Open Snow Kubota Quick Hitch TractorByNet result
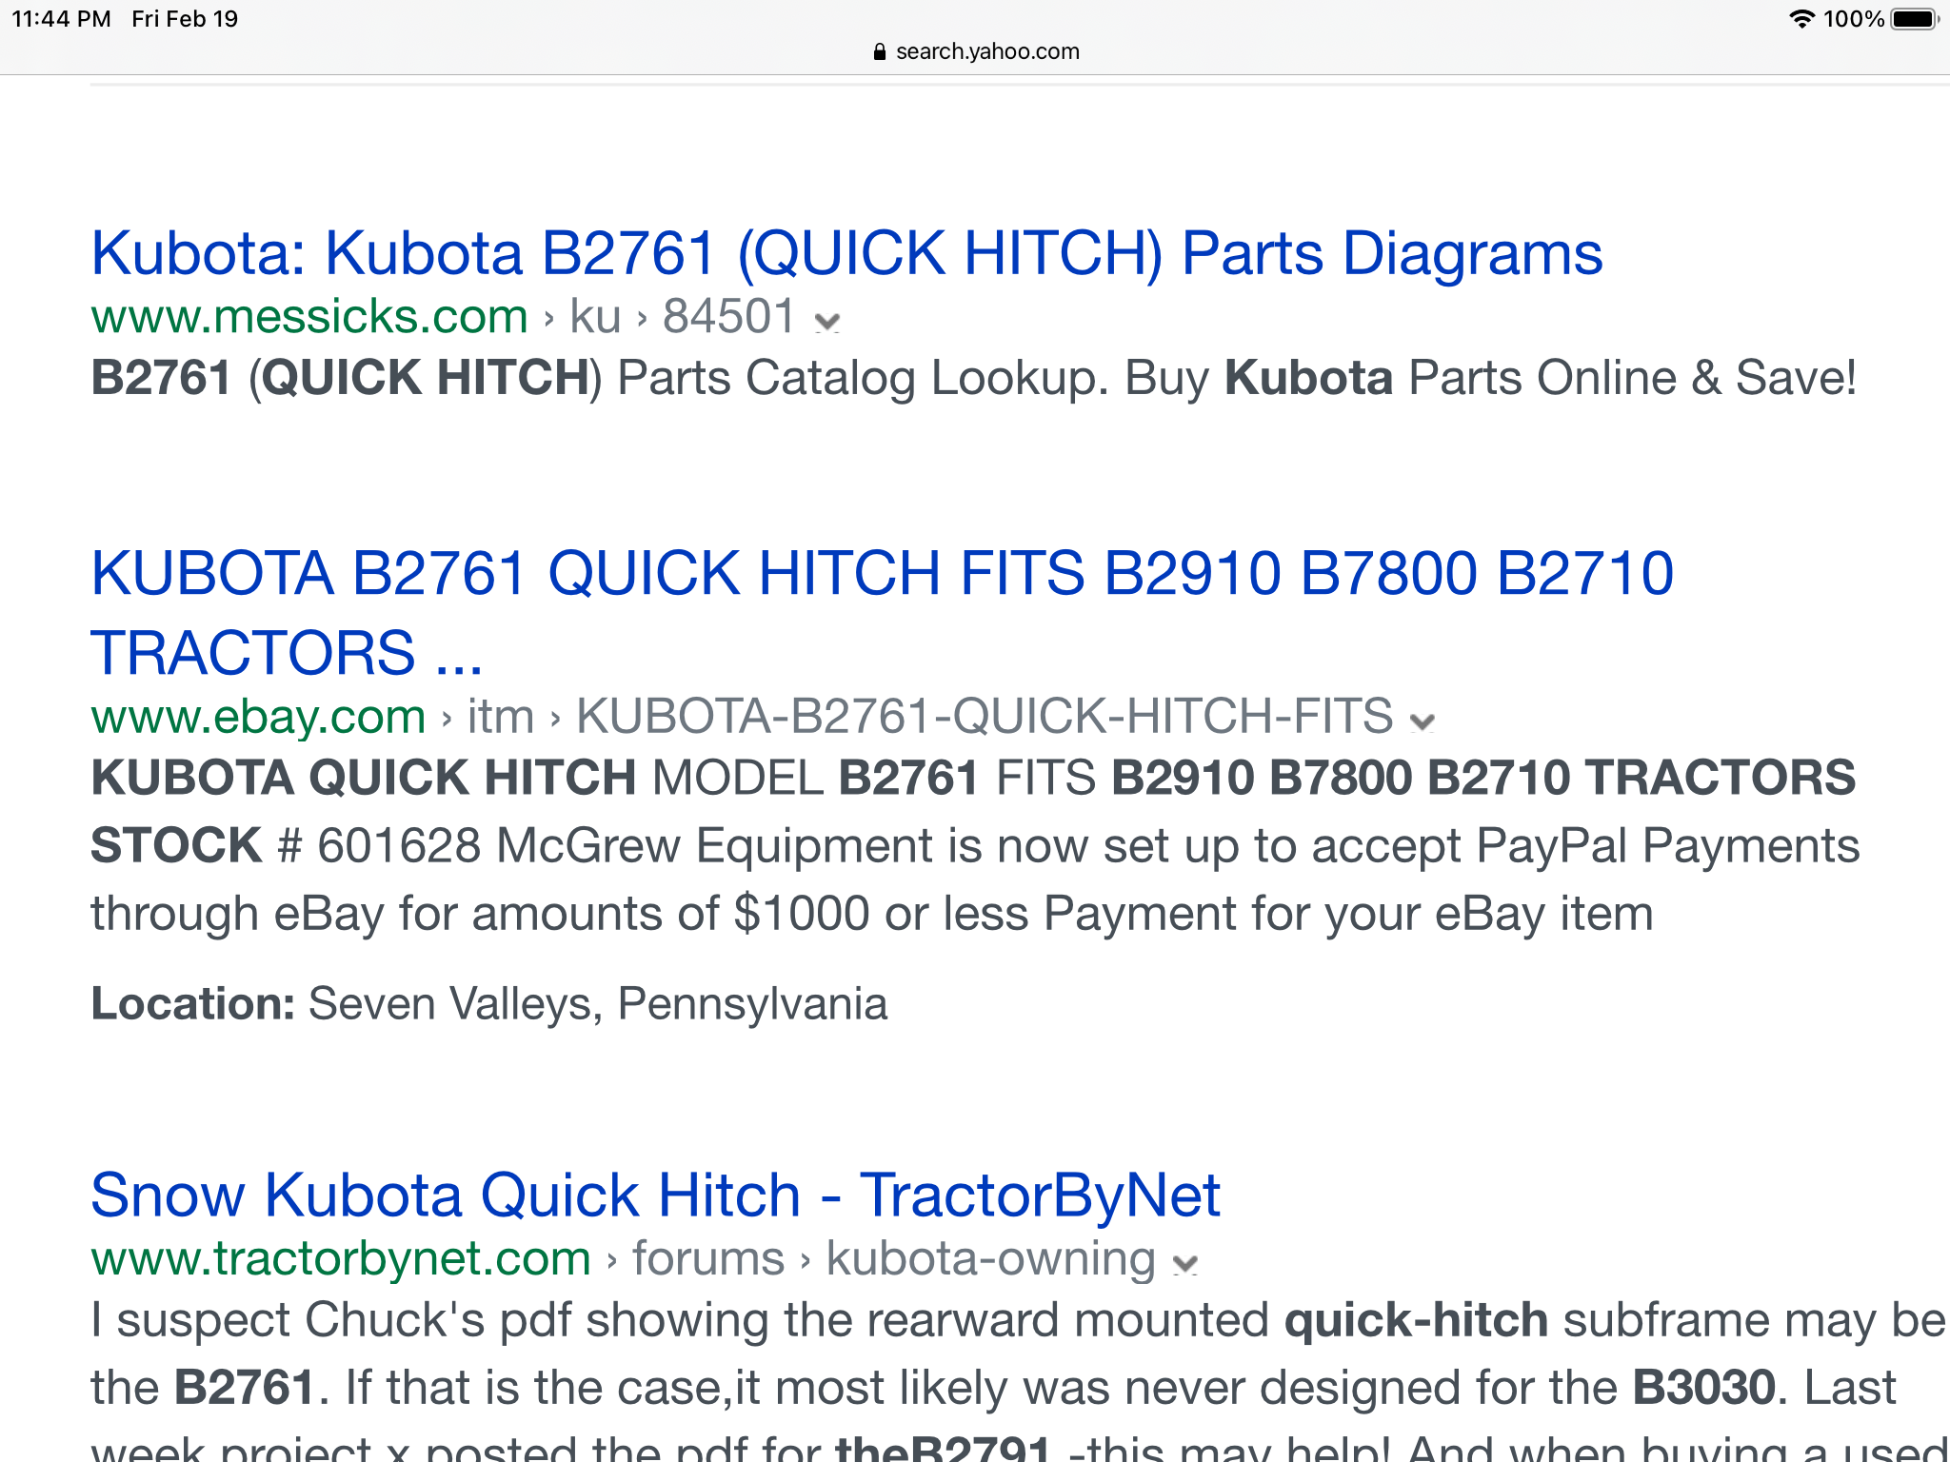The image size is (1950, 1462). 655,1195
